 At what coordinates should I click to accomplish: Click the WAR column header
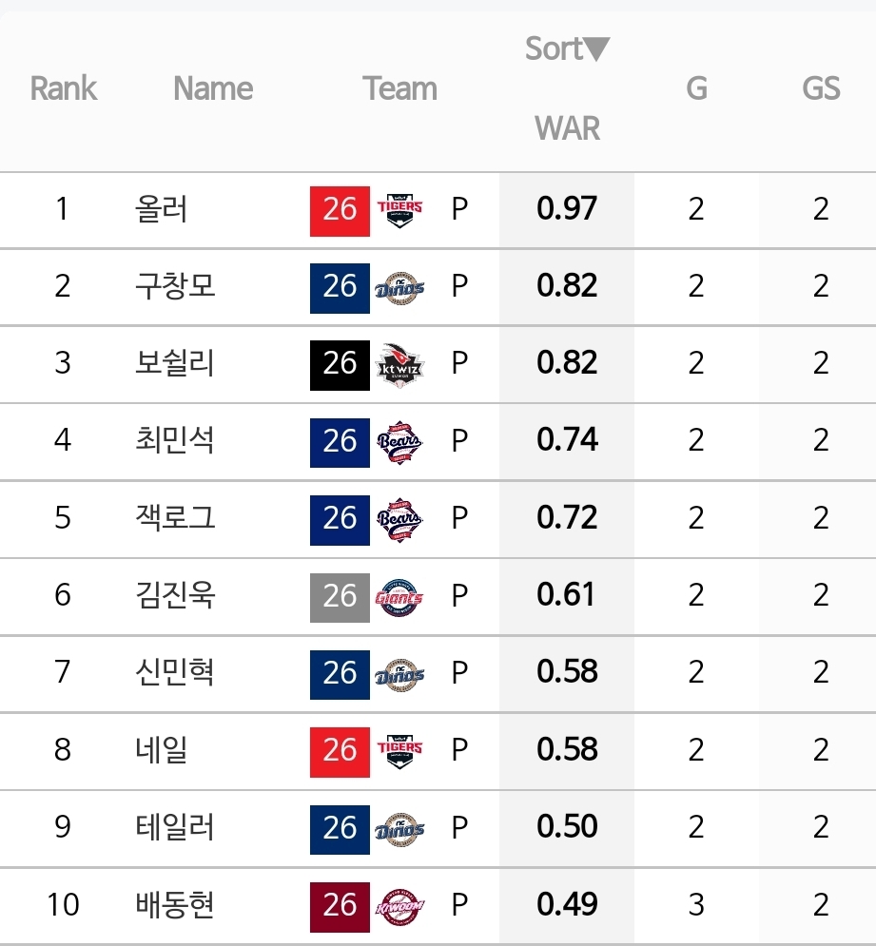pyautogui.click(x=568, y=128)
